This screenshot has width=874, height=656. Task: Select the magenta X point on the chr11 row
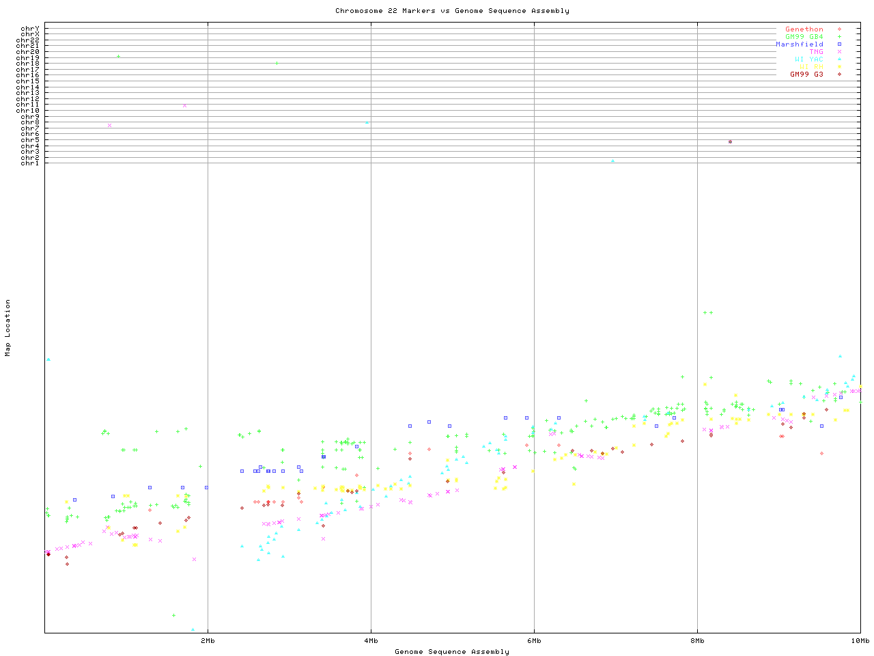(x=184, y=106)
